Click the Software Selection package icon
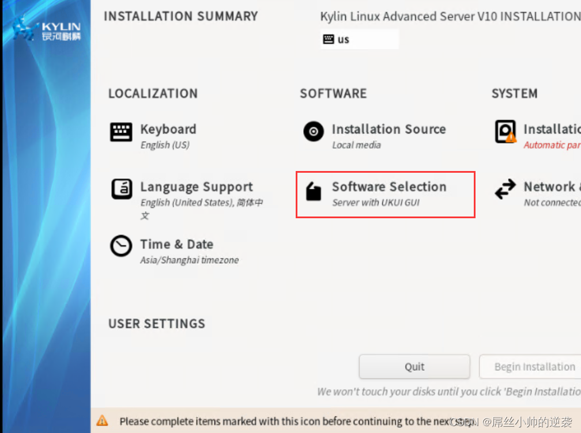Viewport: 581px width, 433px height. coord(314,192)
